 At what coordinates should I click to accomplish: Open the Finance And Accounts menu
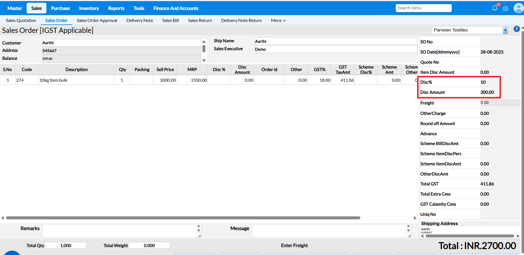176,8
